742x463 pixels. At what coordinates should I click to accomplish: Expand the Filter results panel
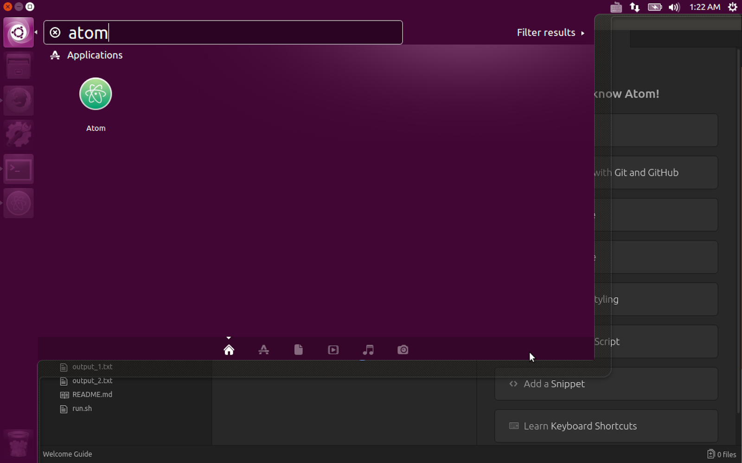[x=550, y=32]
